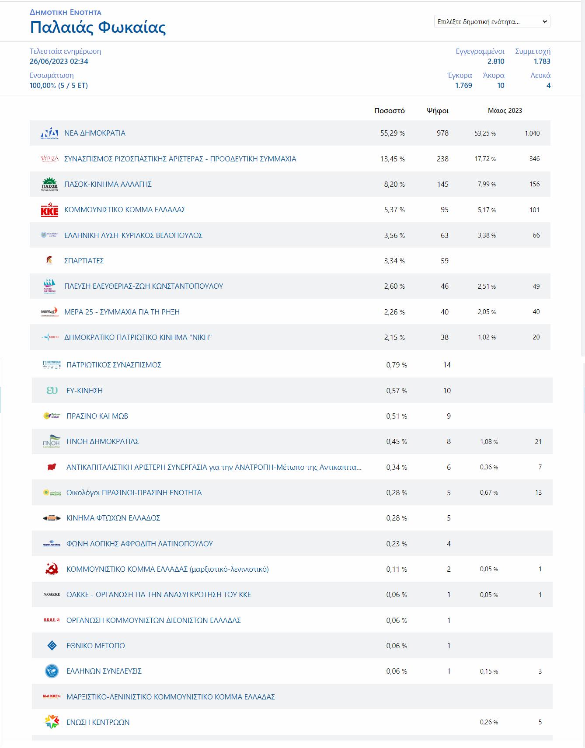The height and width of the screenshot is (748, 585).
Task: Click the Εθνικό Μέτωπο blue diamond logo
Action: point(52,646)
